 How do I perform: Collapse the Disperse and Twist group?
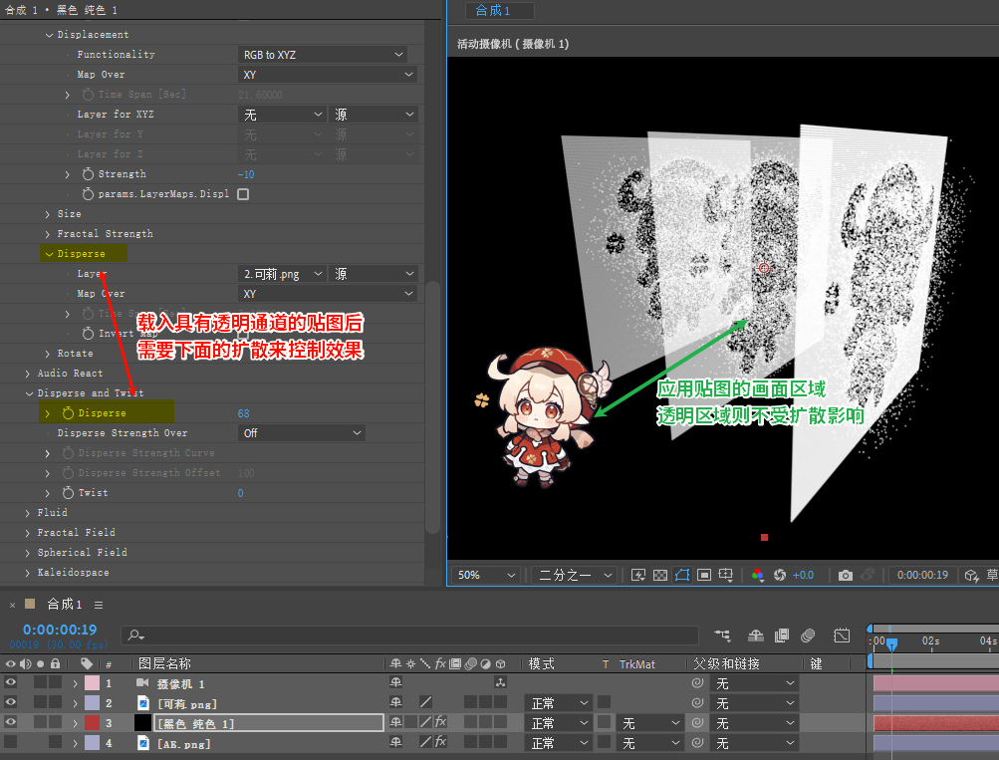[29, 393]
